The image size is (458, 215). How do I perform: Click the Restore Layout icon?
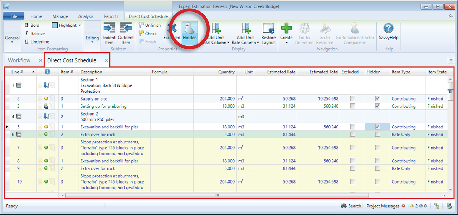268,28
